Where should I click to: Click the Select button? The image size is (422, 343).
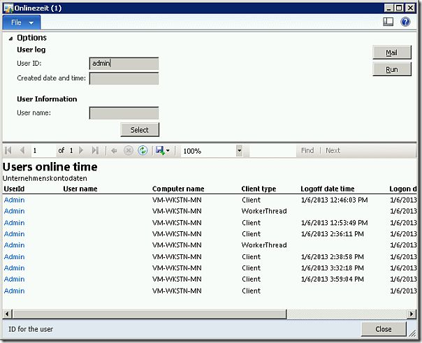tap(140, 130)
